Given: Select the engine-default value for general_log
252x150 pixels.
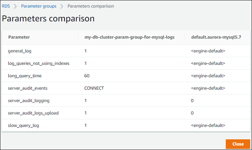Looking at the screenshot, I should click(x=208, y=51).
